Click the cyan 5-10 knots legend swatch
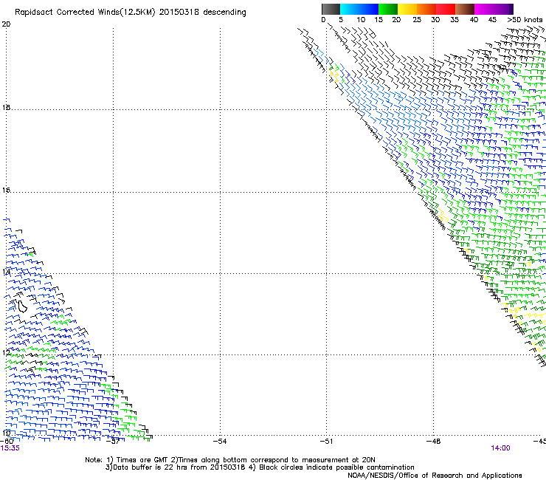 [350, 9]
